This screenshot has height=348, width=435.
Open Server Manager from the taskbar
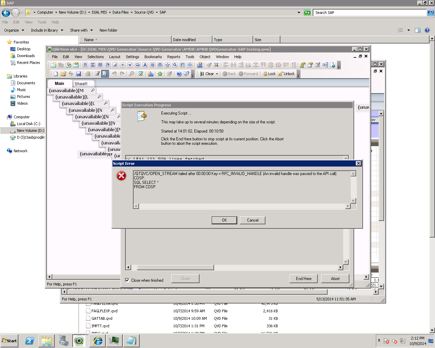click(x=64, y=341)
